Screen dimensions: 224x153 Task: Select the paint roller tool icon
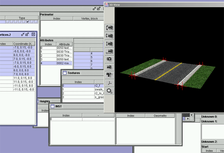[110, 75]
